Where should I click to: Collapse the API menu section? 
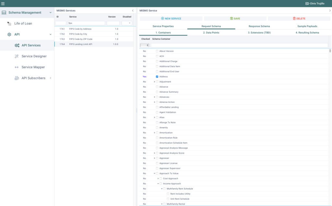(50, 34)
